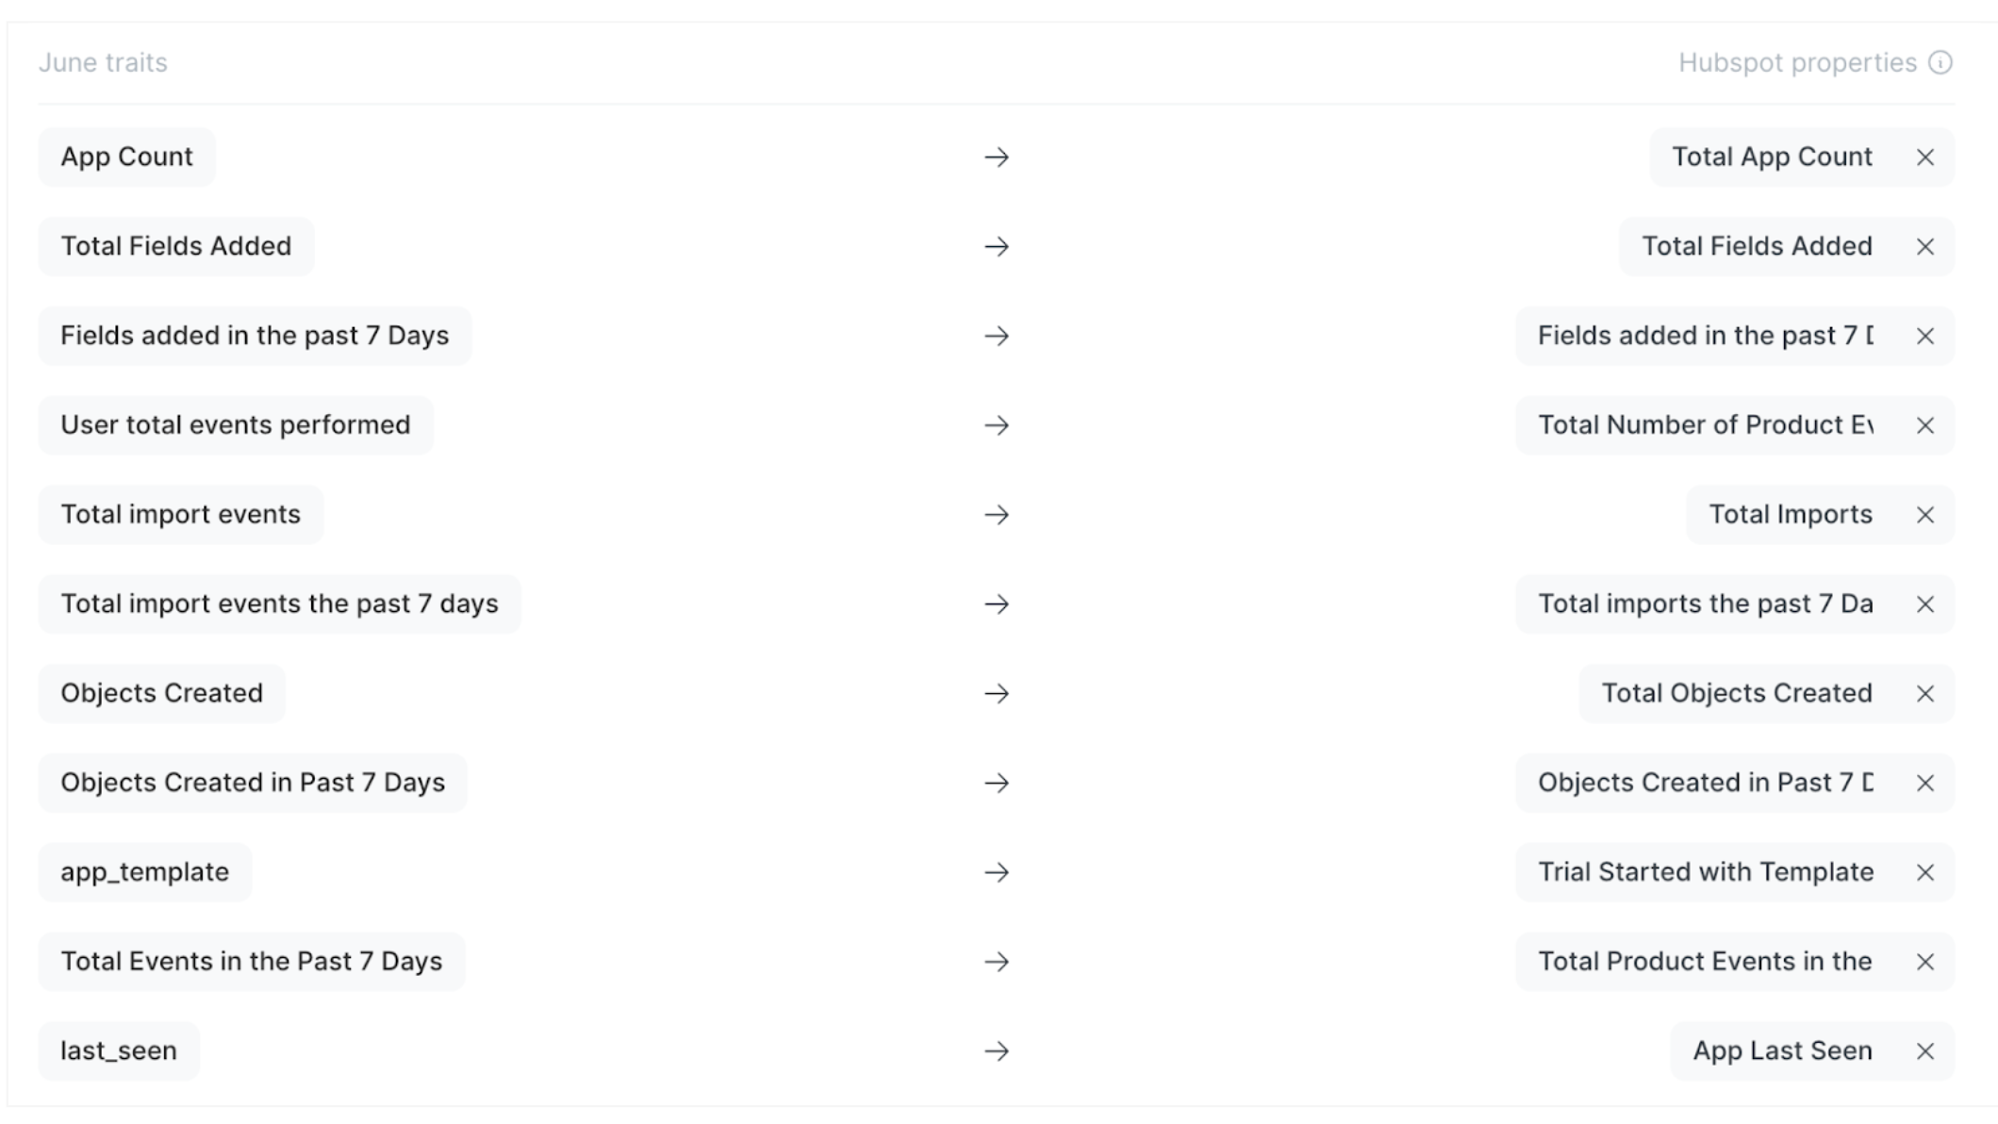1998x1124 pixels.
Task: Select the App Count June trait
Action: (127, 157)
